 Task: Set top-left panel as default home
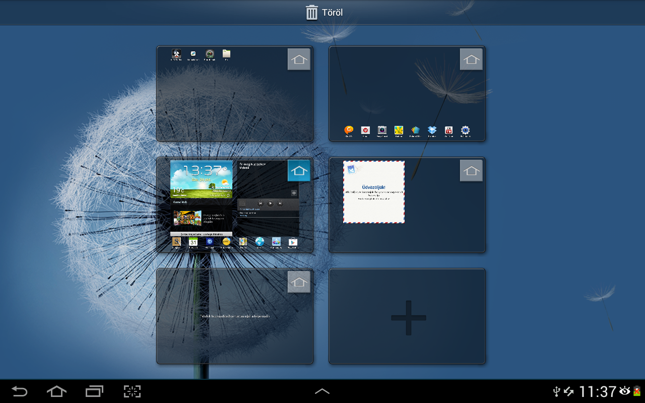tap(299, 59)
